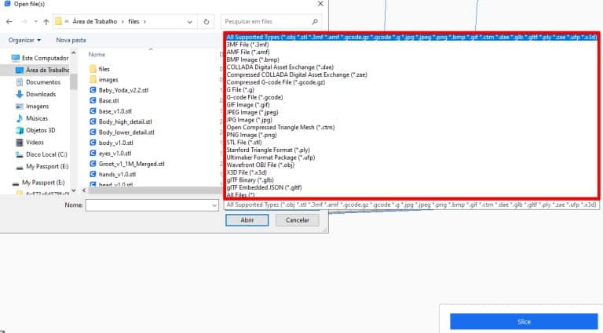Screen dimensions: 603x333
Task: Click the Disco Local (C:) drive icon
Action: click(x=18, y=154)
